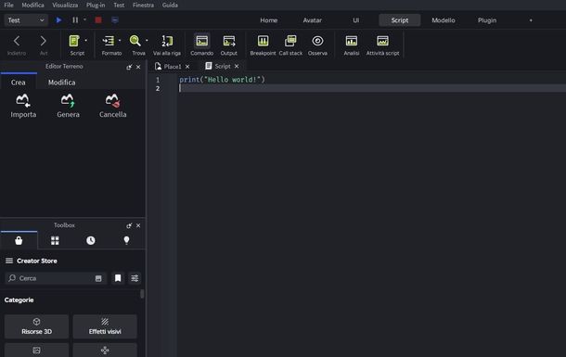Close the Script document tab
This screenshot has height=357, width=566.
pyautogui.click(x=237, y=67)
